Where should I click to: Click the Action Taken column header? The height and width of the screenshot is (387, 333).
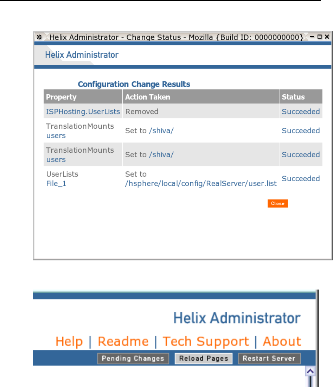[201, 97]
